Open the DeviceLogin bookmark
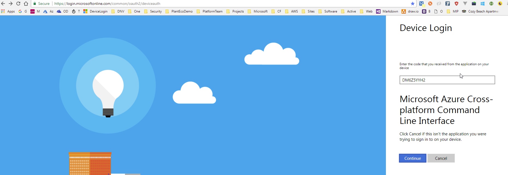Image resolution: width=508 pixels, height=175 pixels. (x=95, y=11)
